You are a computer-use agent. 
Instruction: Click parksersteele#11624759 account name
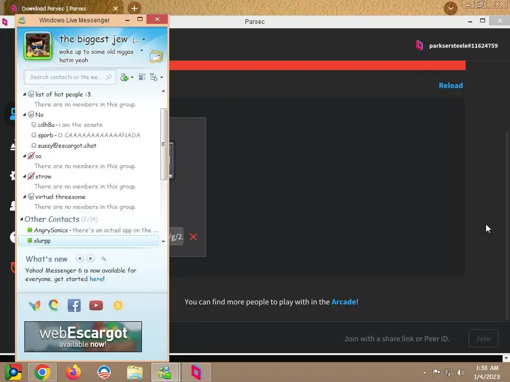coord(463,46)
